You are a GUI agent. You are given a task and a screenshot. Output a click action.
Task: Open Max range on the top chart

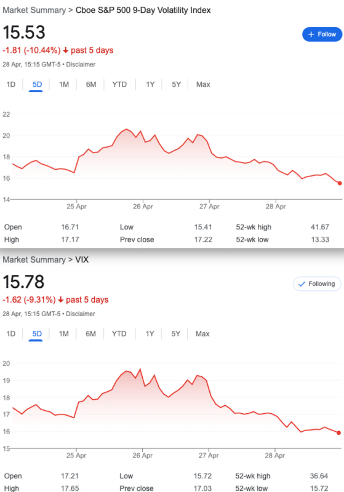(x=203, y=84)
